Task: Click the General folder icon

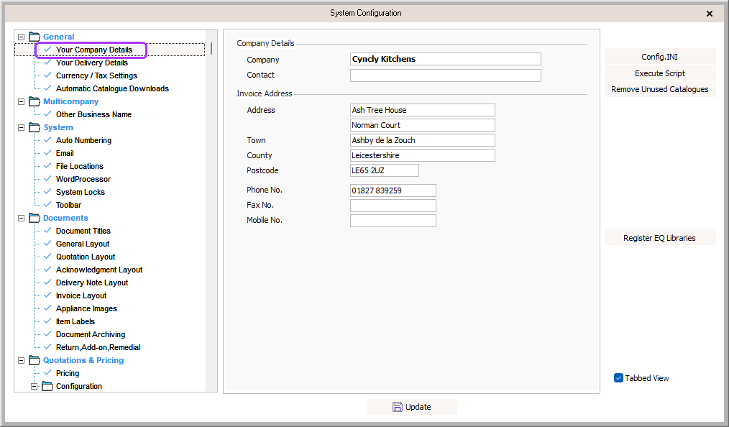Action: coord(35,37)
